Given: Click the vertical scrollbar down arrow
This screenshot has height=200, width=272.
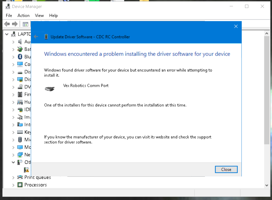Looking at the screenshot, I should 266,185.
